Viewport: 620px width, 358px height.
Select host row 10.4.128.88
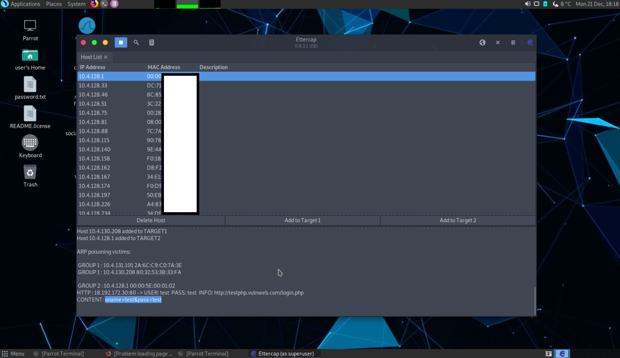point(307,131)
